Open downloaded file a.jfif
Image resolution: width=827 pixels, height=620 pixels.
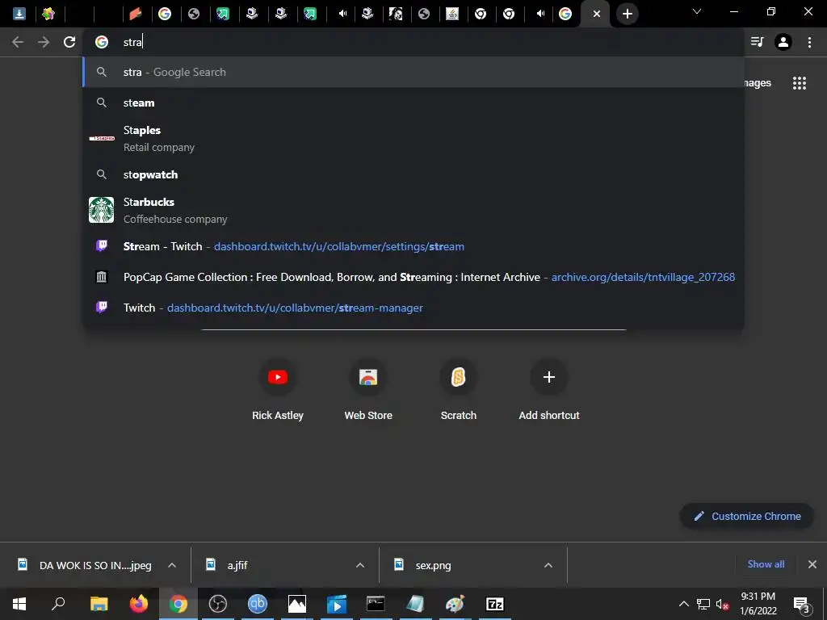(227, 565)
